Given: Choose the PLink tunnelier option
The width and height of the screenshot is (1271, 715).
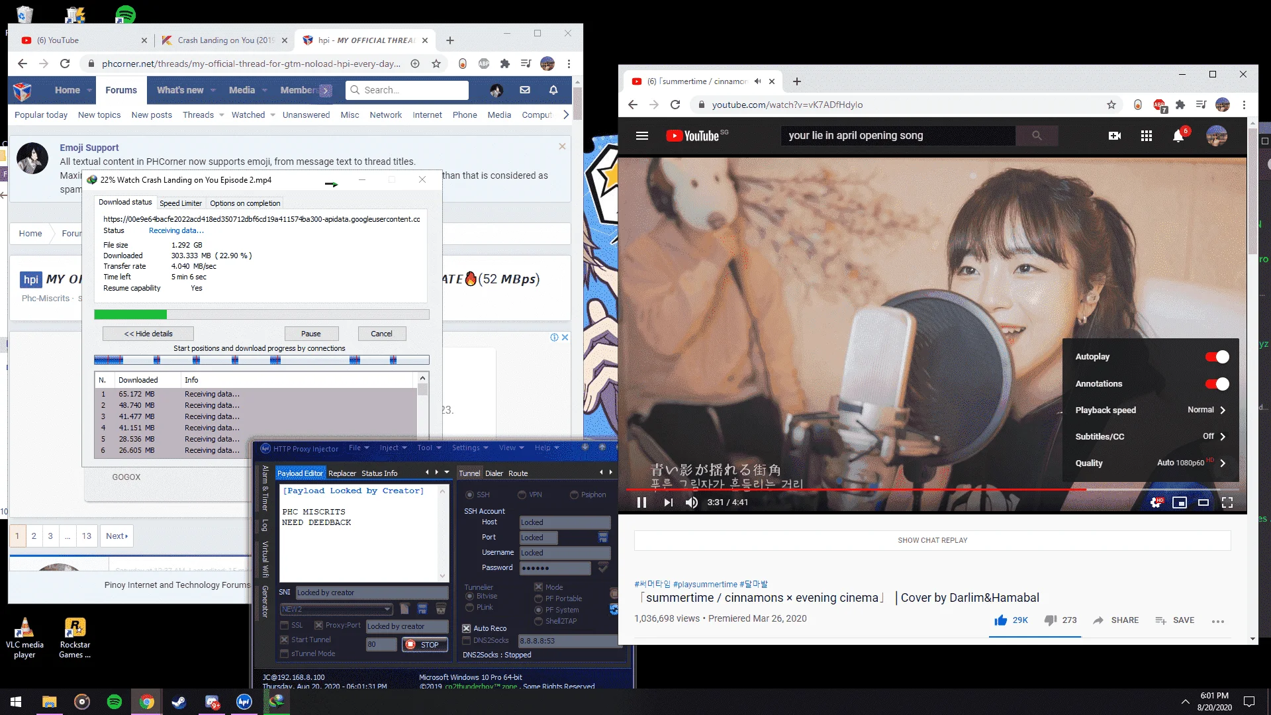Looking at the screenshot, I should coord(469,607).
